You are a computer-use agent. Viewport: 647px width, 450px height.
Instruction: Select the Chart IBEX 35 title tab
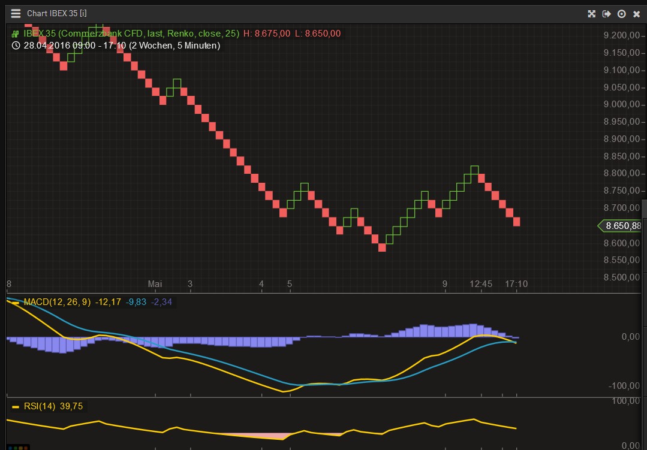57,14
